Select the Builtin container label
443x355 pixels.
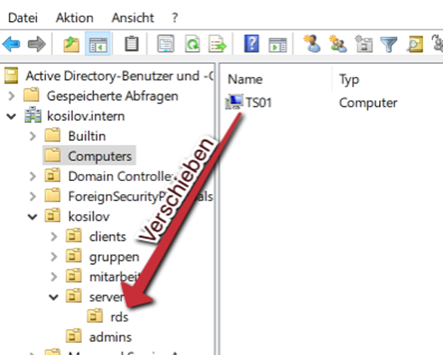click(x=87, y=136)
